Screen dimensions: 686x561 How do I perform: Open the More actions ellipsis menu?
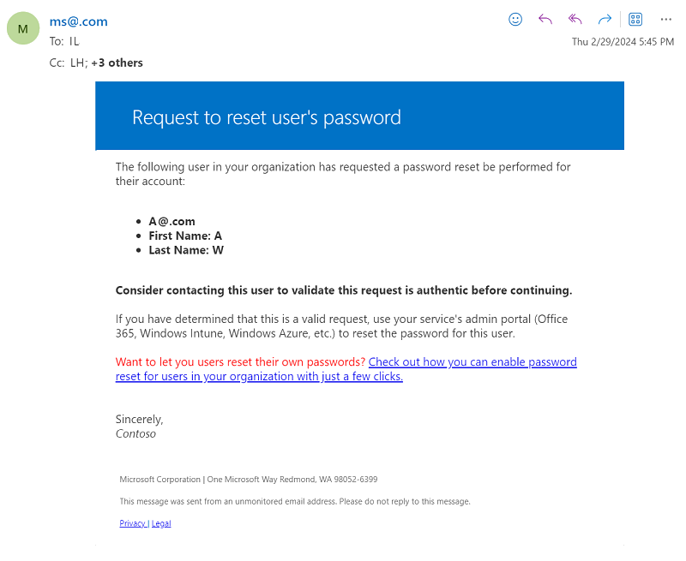666,19
